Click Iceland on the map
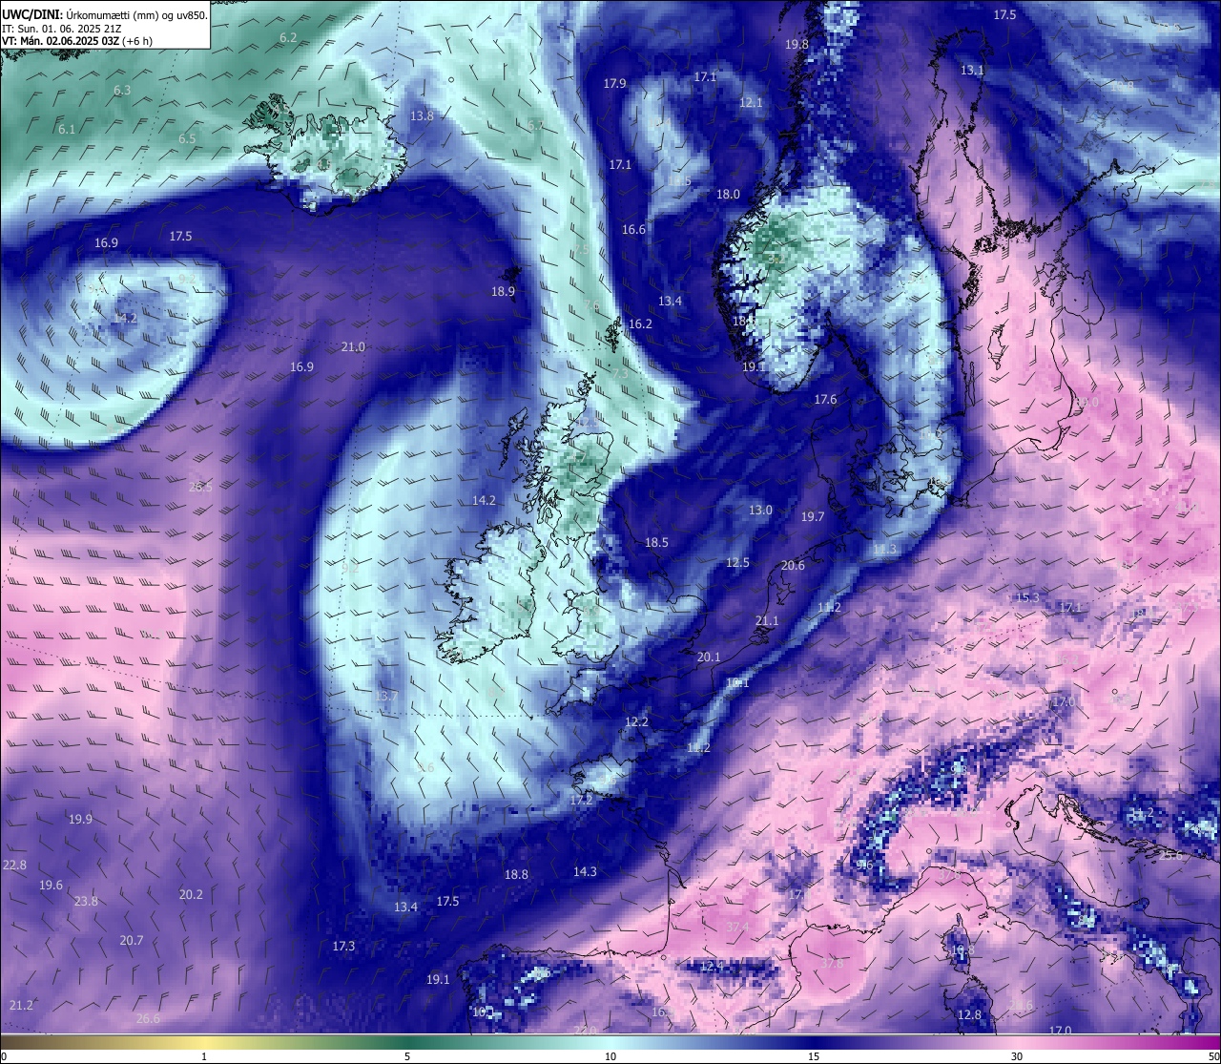1221x1064 pixels. click(326, 155)
